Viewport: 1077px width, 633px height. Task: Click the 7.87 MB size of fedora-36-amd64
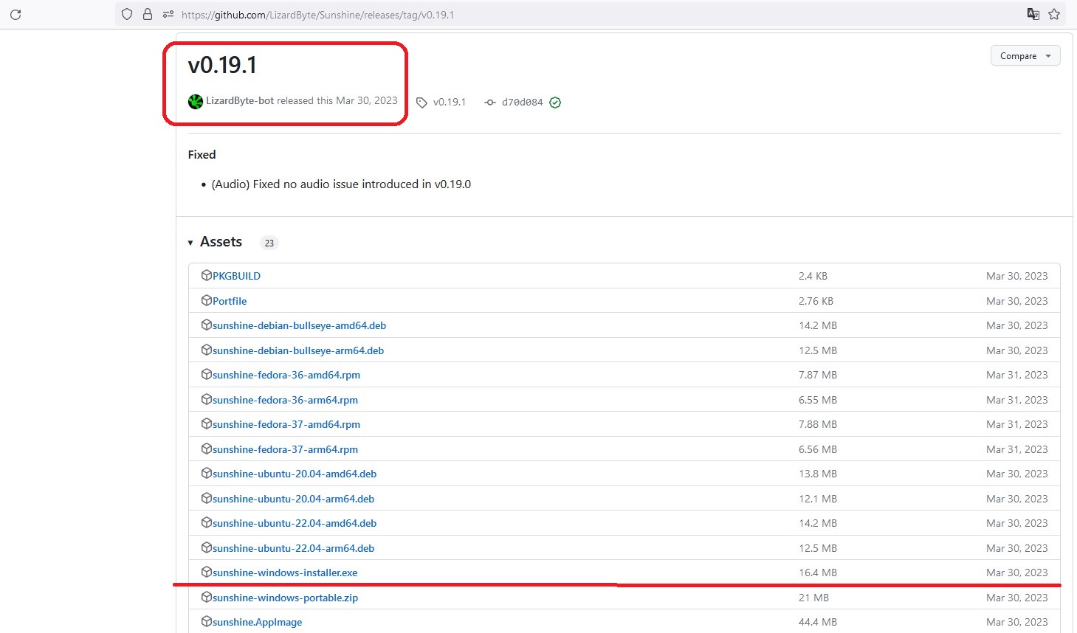[x=818, y=375]
